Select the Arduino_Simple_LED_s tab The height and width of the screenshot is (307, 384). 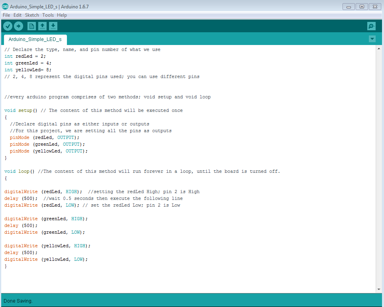[35, 39]
